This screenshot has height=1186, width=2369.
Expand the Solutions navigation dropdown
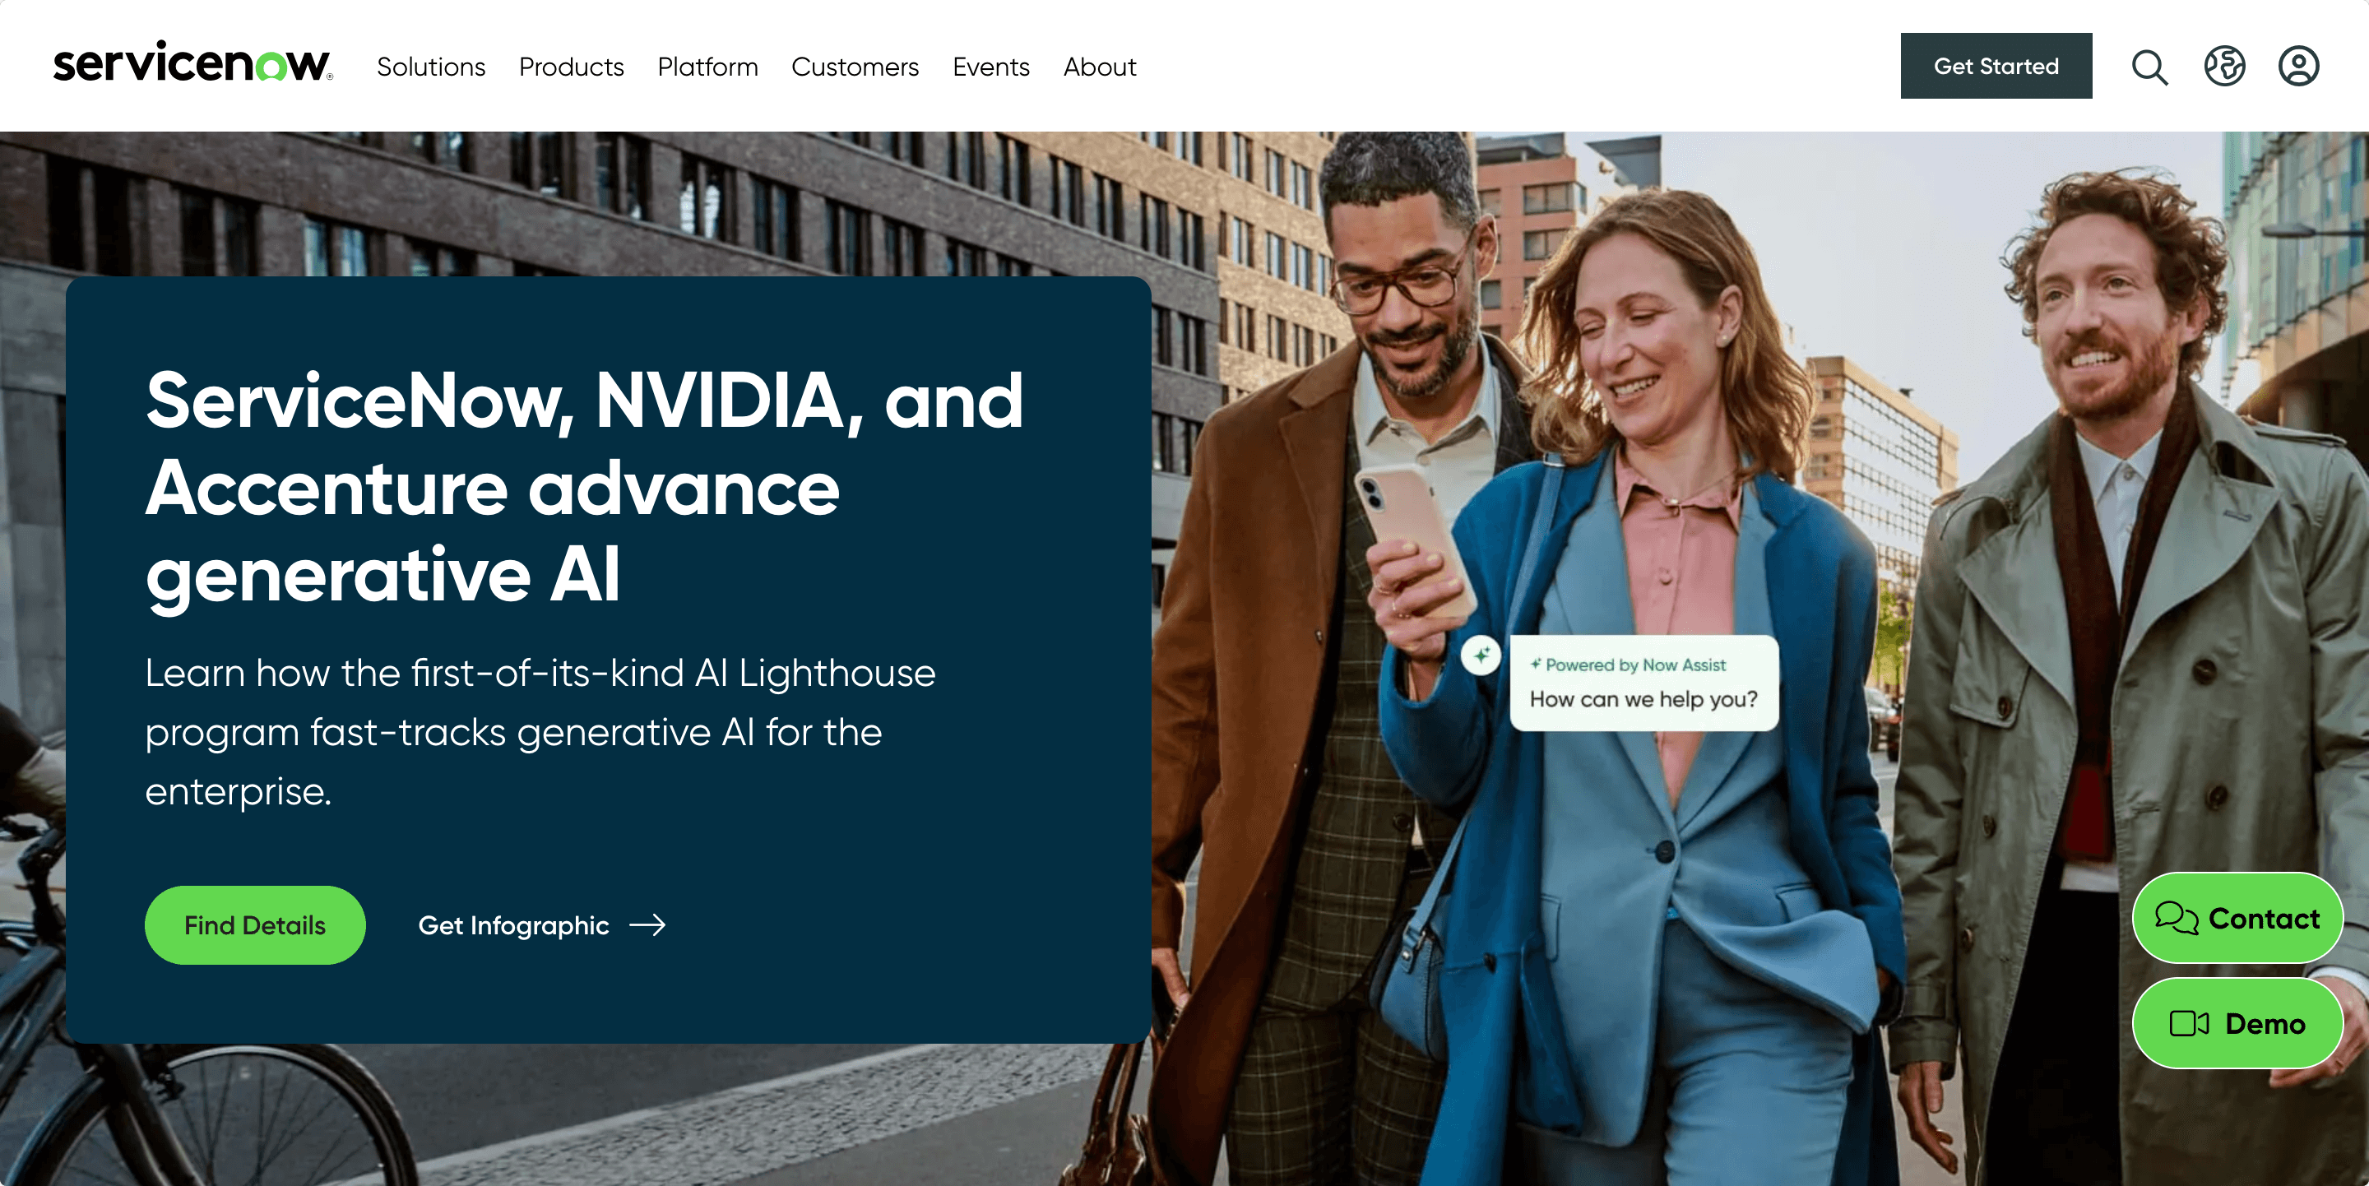point(431,65)
